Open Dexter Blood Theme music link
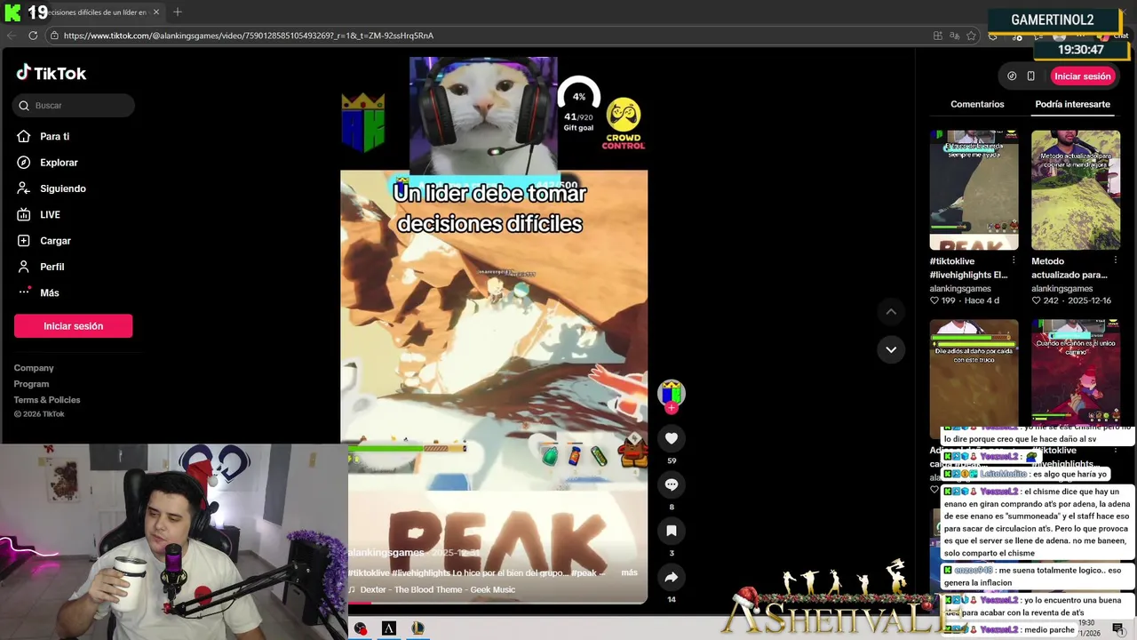The image size is (1137, 640). click(x=432, y=589)
